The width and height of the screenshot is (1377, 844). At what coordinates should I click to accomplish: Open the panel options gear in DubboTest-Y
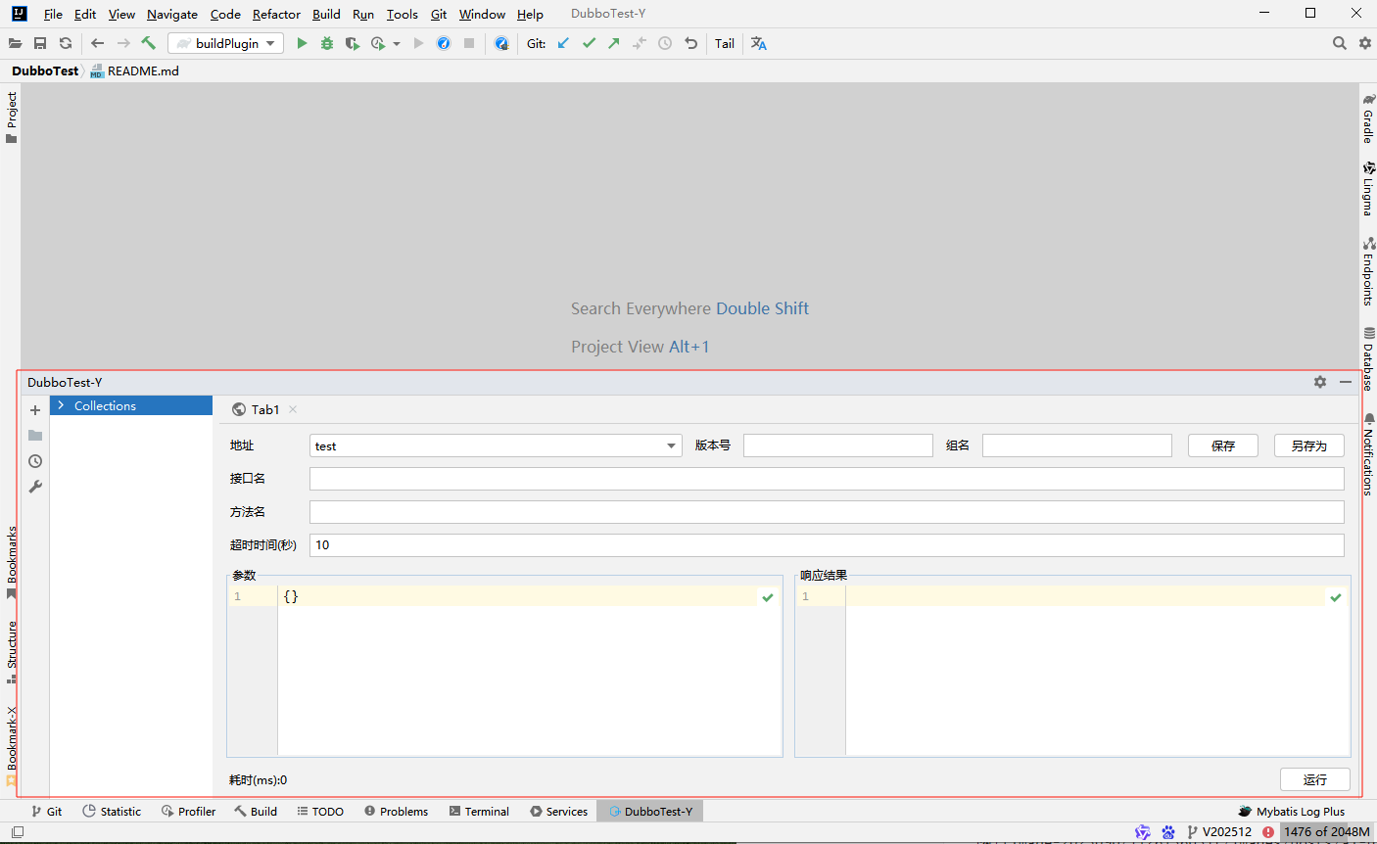pyautogui.click(x=1320, y=382)
